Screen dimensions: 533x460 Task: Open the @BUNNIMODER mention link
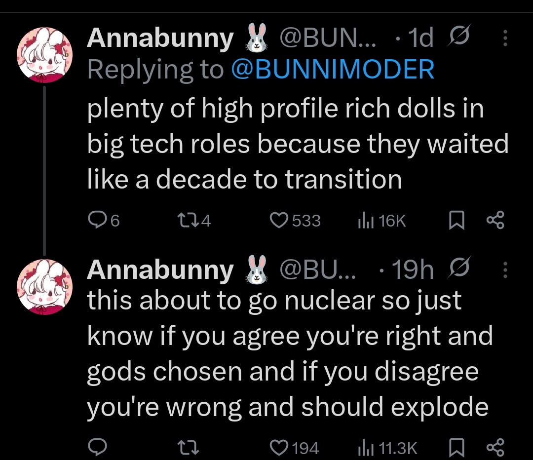333,70
